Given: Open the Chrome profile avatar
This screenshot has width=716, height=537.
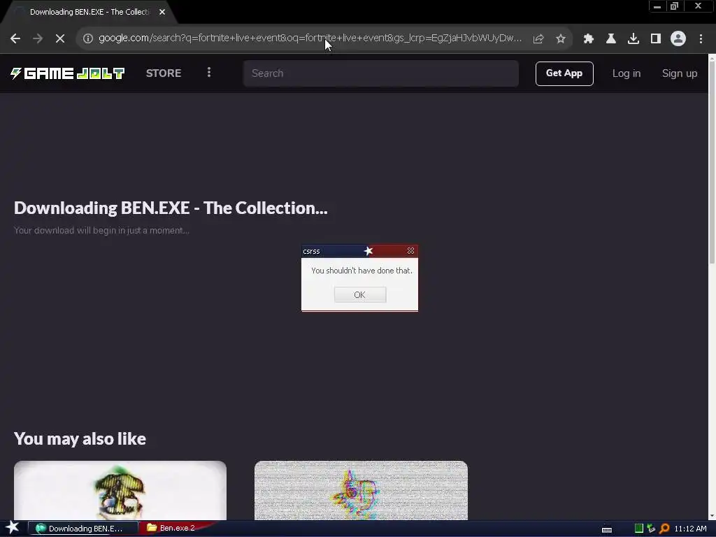Looking at the screenshot, I should pyautogui.click(x=678, y=38).
